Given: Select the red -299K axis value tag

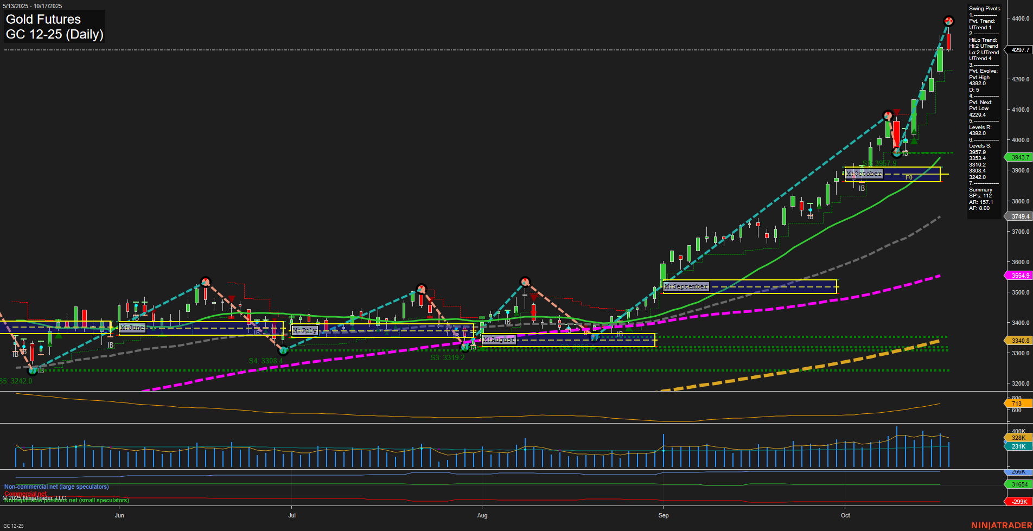Looking at the screenshot, I should tap(1018, 502).
